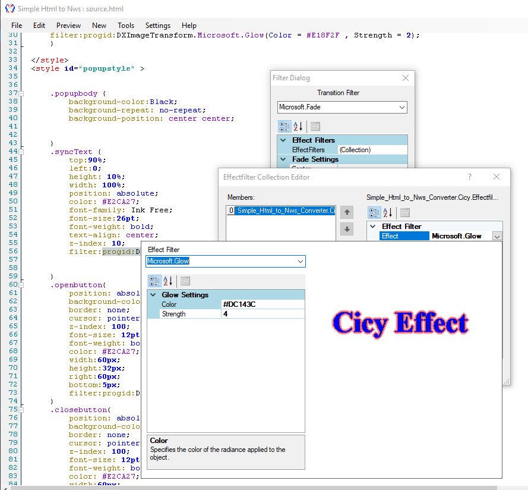The width and height of the screenshot is (528, 490).
Task: Open Property Pages icon in Effect Filter panel
Action: pos(185,281)
